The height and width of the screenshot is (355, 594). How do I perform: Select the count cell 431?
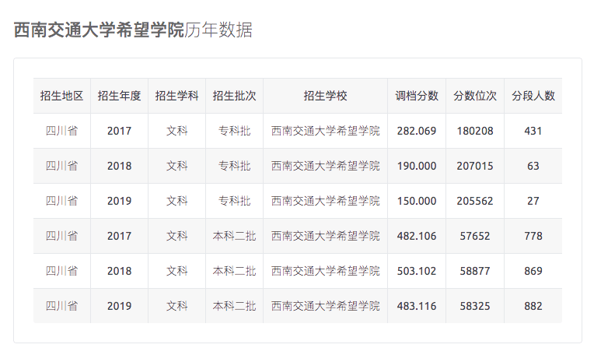(533, 131)
